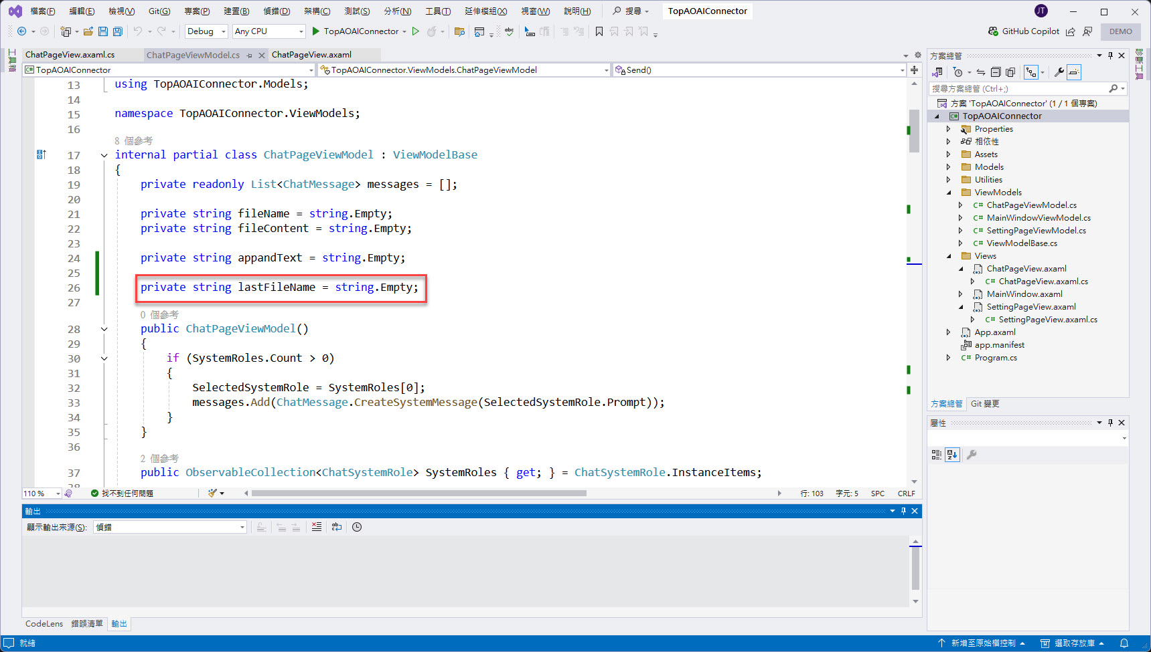
Task: Click Solution Explorer switch views icon
Action: (x=937, y=72)
